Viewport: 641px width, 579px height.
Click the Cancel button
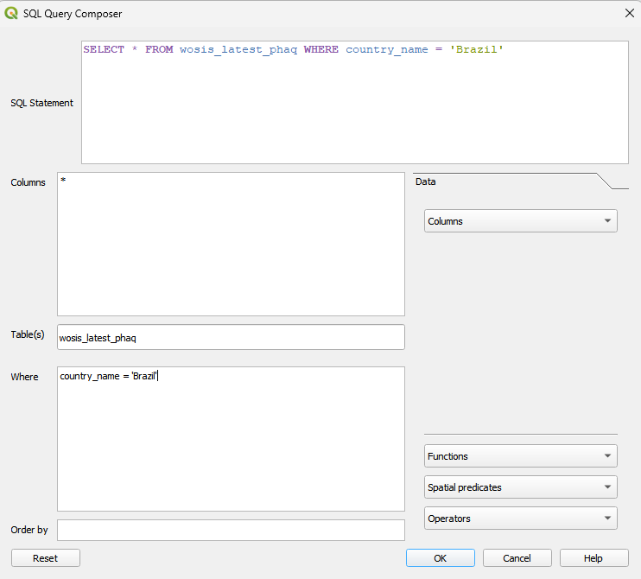[x=517, y=558]
